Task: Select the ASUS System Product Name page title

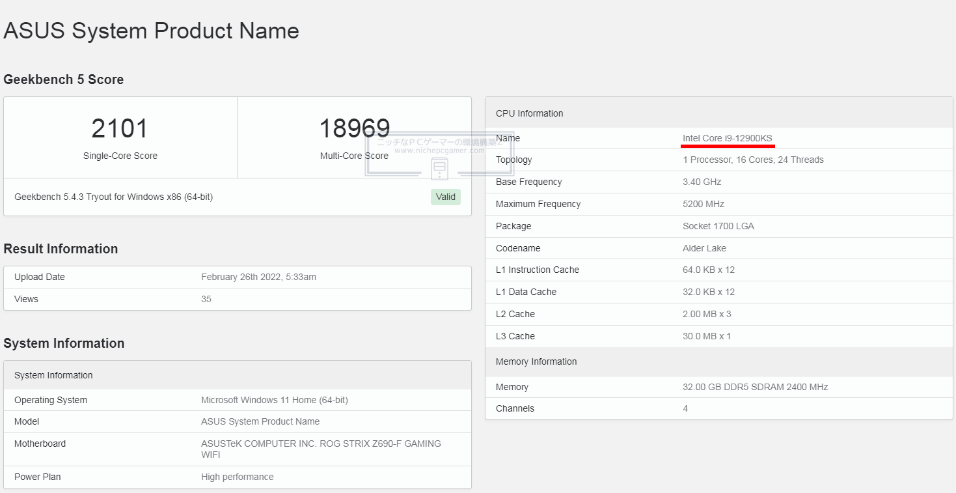Action: [151, 31]
